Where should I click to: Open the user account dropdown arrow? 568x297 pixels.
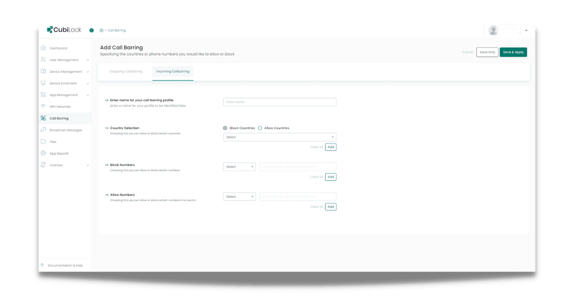click(x=526, y=30)
